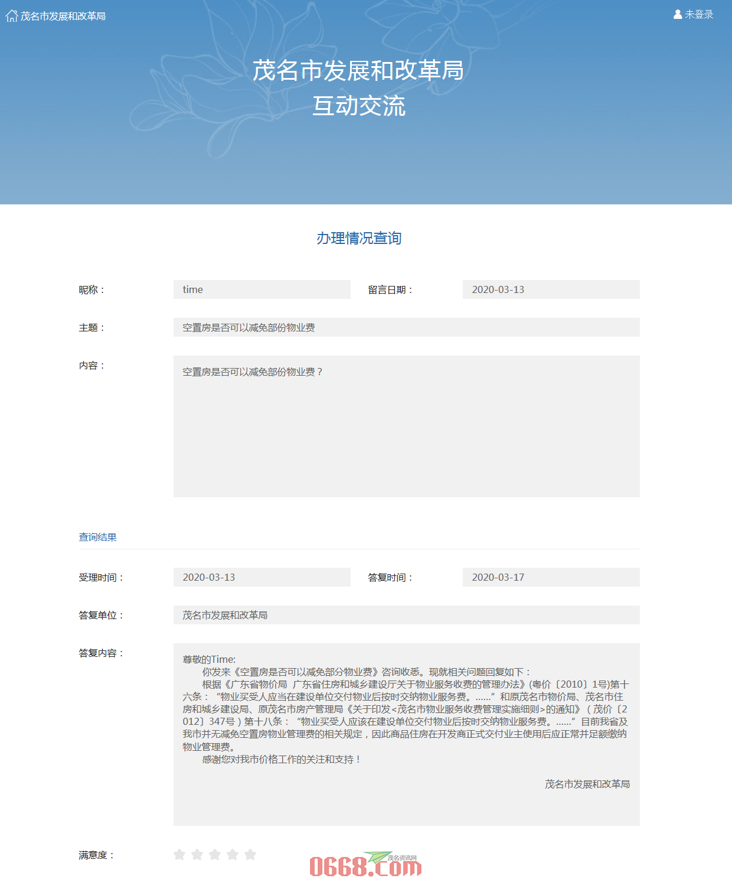Click the 未登录 login link

pos(698,14)
